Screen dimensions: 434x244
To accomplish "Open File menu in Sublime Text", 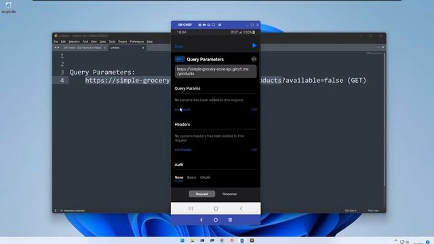I will 56,41.
